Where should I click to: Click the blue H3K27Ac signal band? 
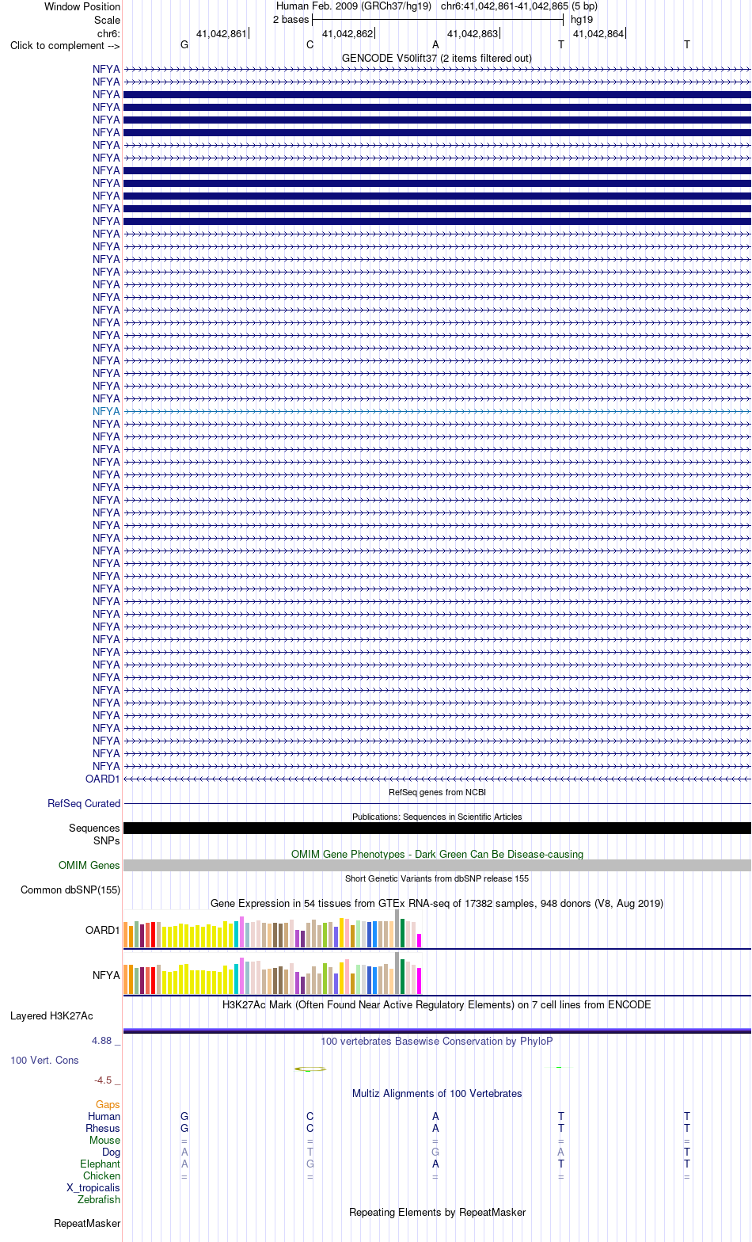(437, 1031)
